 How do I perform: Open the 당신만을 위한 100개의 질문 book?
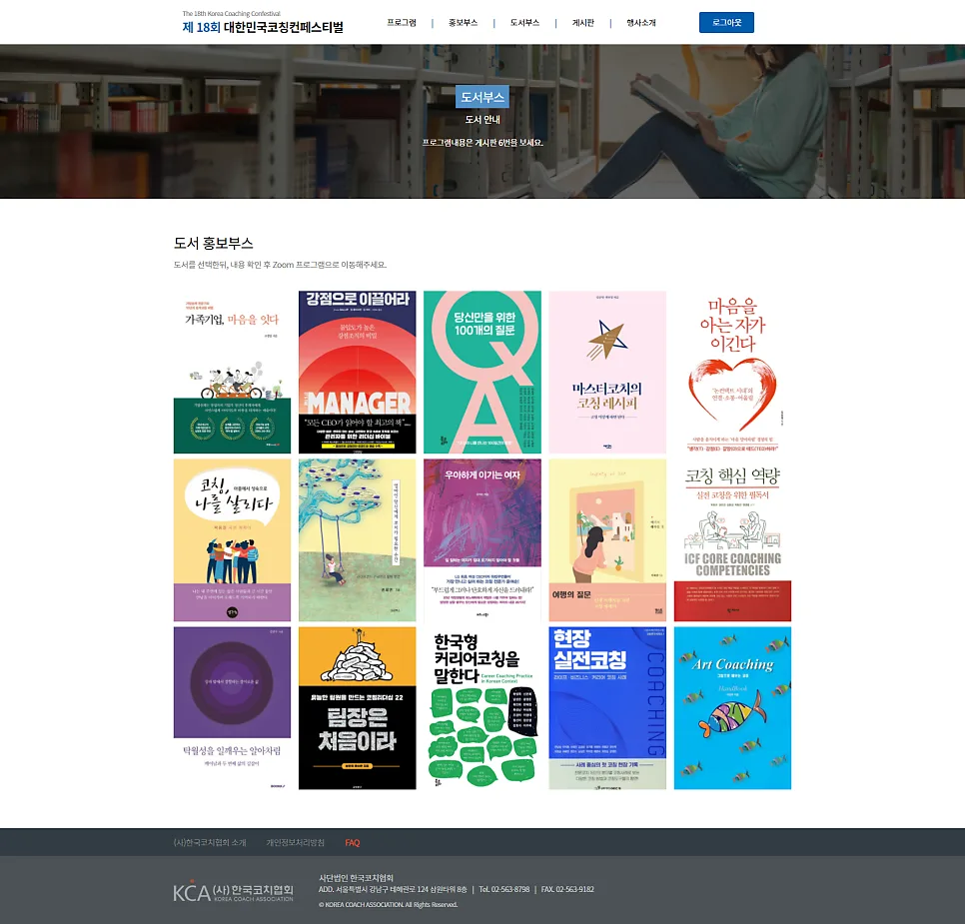click(482, 373)
